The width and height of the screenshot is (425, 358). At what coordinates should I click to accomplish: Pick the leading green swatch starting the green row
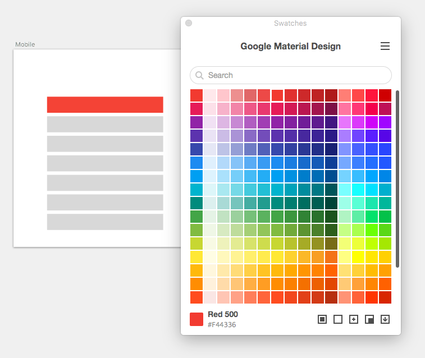pos(196,217)
